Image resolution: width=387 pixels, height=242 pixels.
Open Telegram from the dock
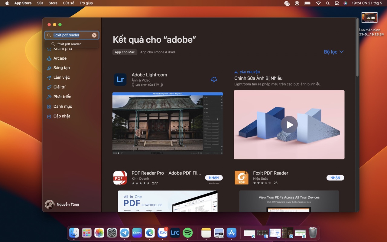pos(125,233)
